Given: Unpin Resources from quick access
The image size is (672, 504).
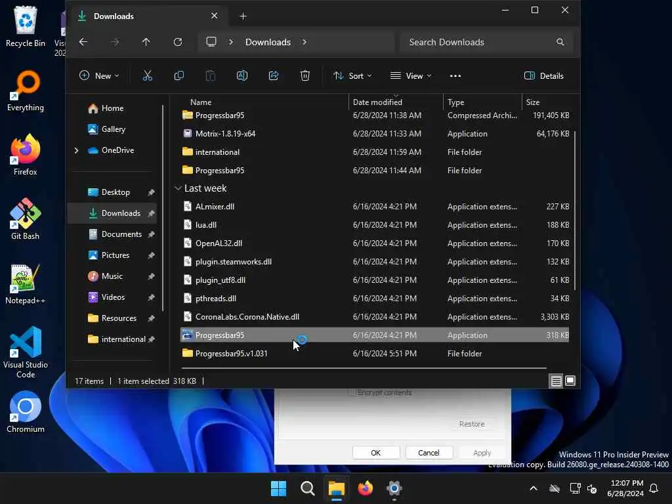Looking at the screenshot, I should tap(152, 318).
